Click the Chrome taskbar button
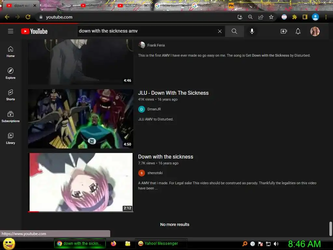 pyautogui.click(x=80, y=243)
